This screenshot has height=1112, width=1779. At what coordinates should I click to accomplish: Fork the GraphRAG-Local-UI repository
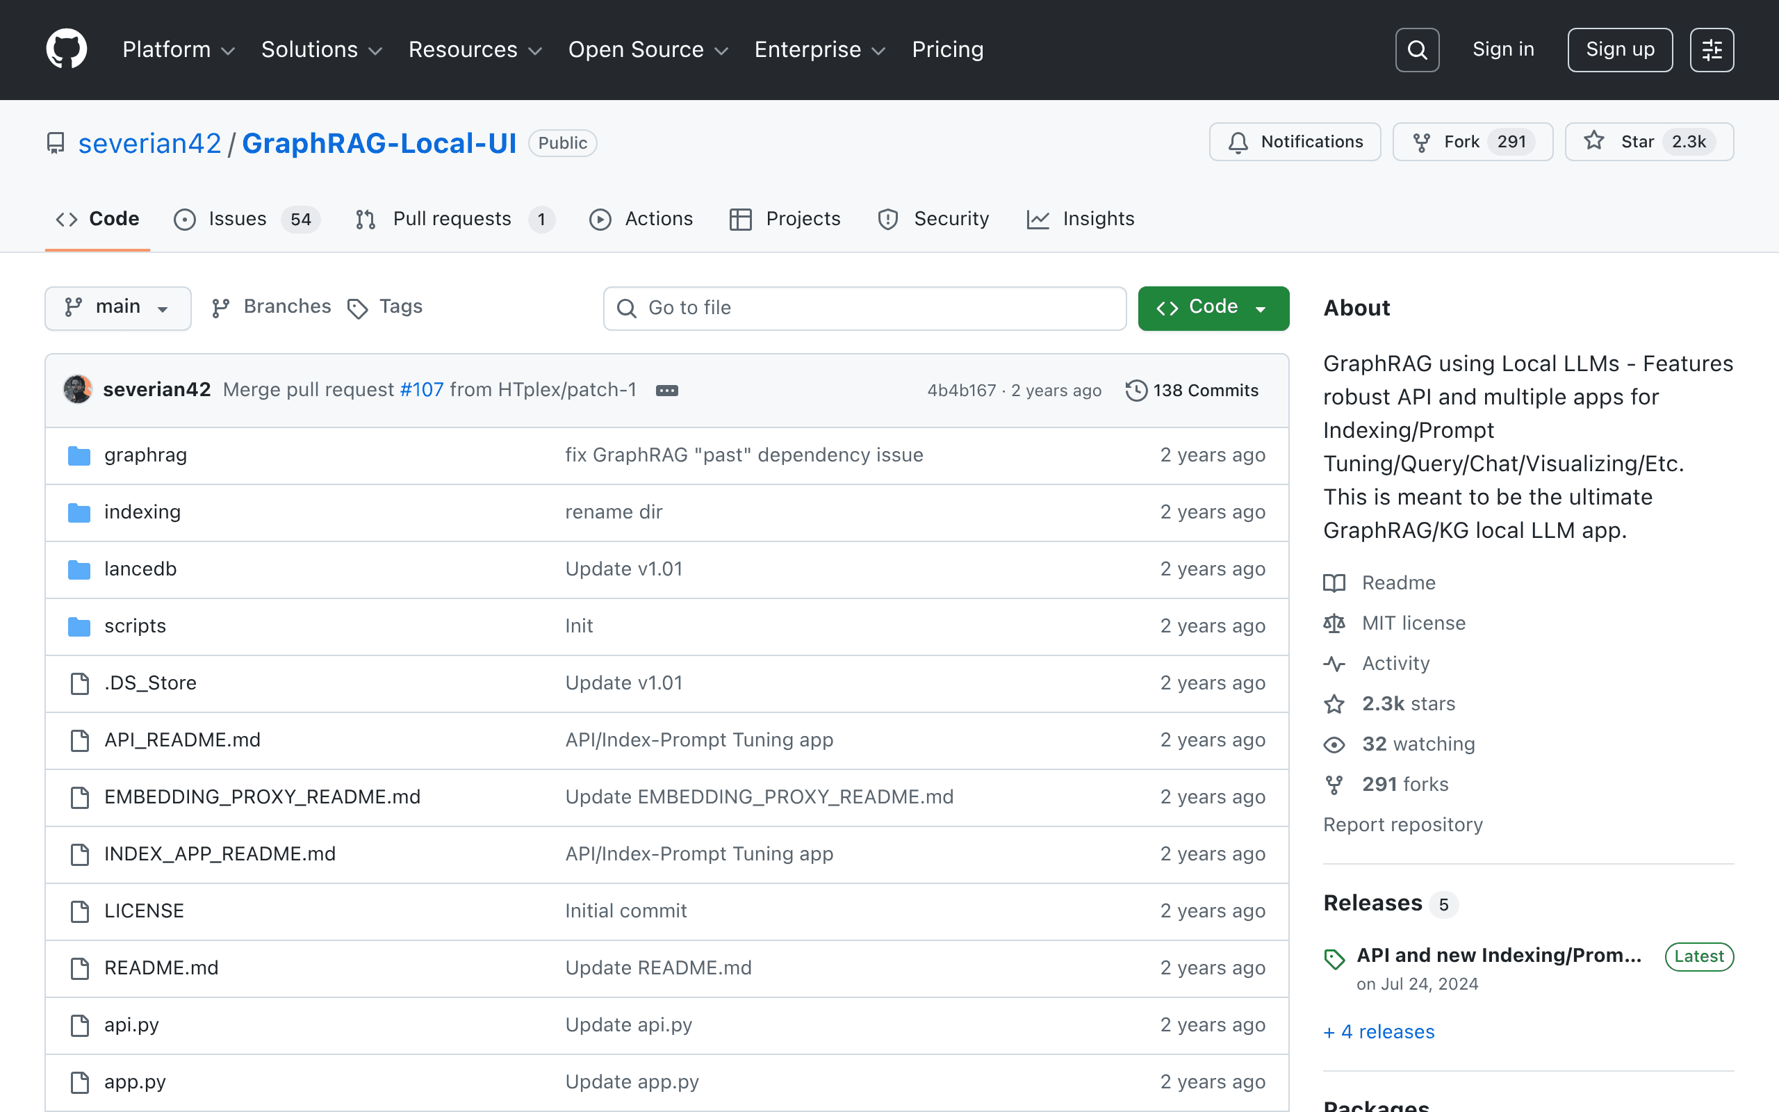coord(1473,142)
